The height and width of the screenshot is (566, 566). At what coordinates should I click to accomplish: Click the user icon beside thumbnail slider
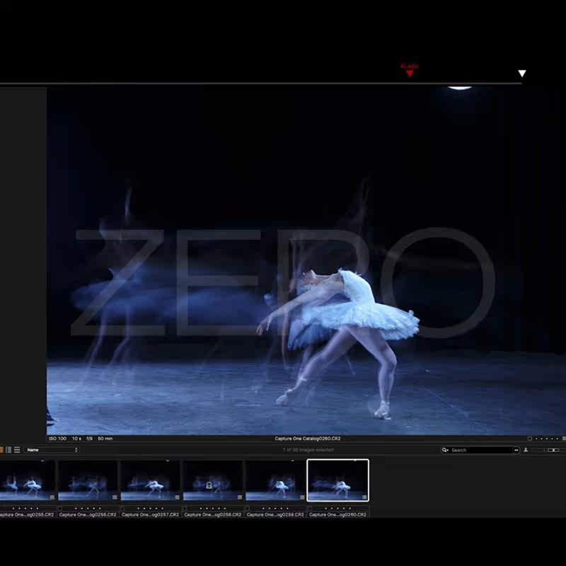click(526, 450)
